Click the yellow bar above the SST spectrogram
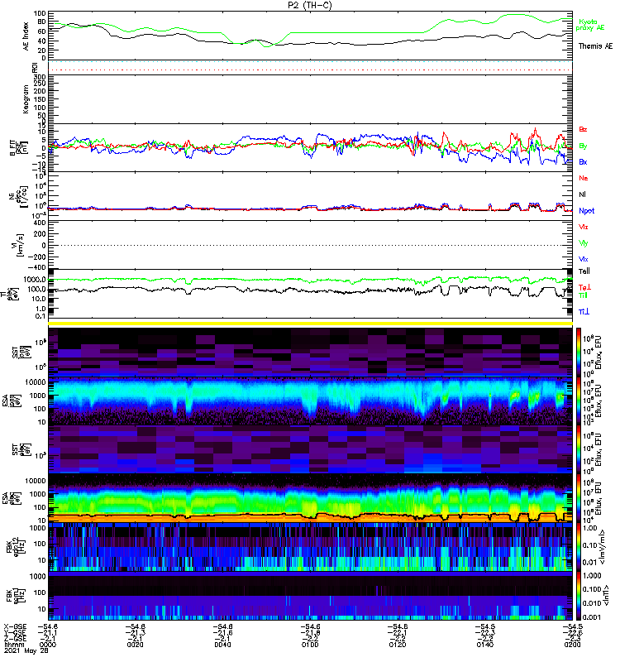Viewport: 620px width, 662px height. (x=311, y=324)
